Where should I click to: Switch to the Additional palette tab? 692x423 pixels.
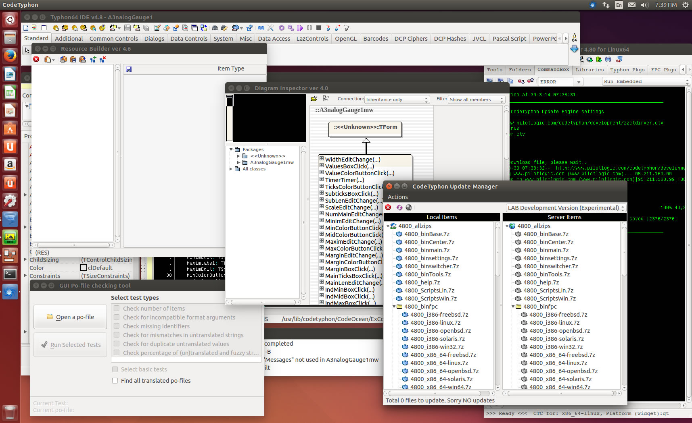[x=69, y=38]
